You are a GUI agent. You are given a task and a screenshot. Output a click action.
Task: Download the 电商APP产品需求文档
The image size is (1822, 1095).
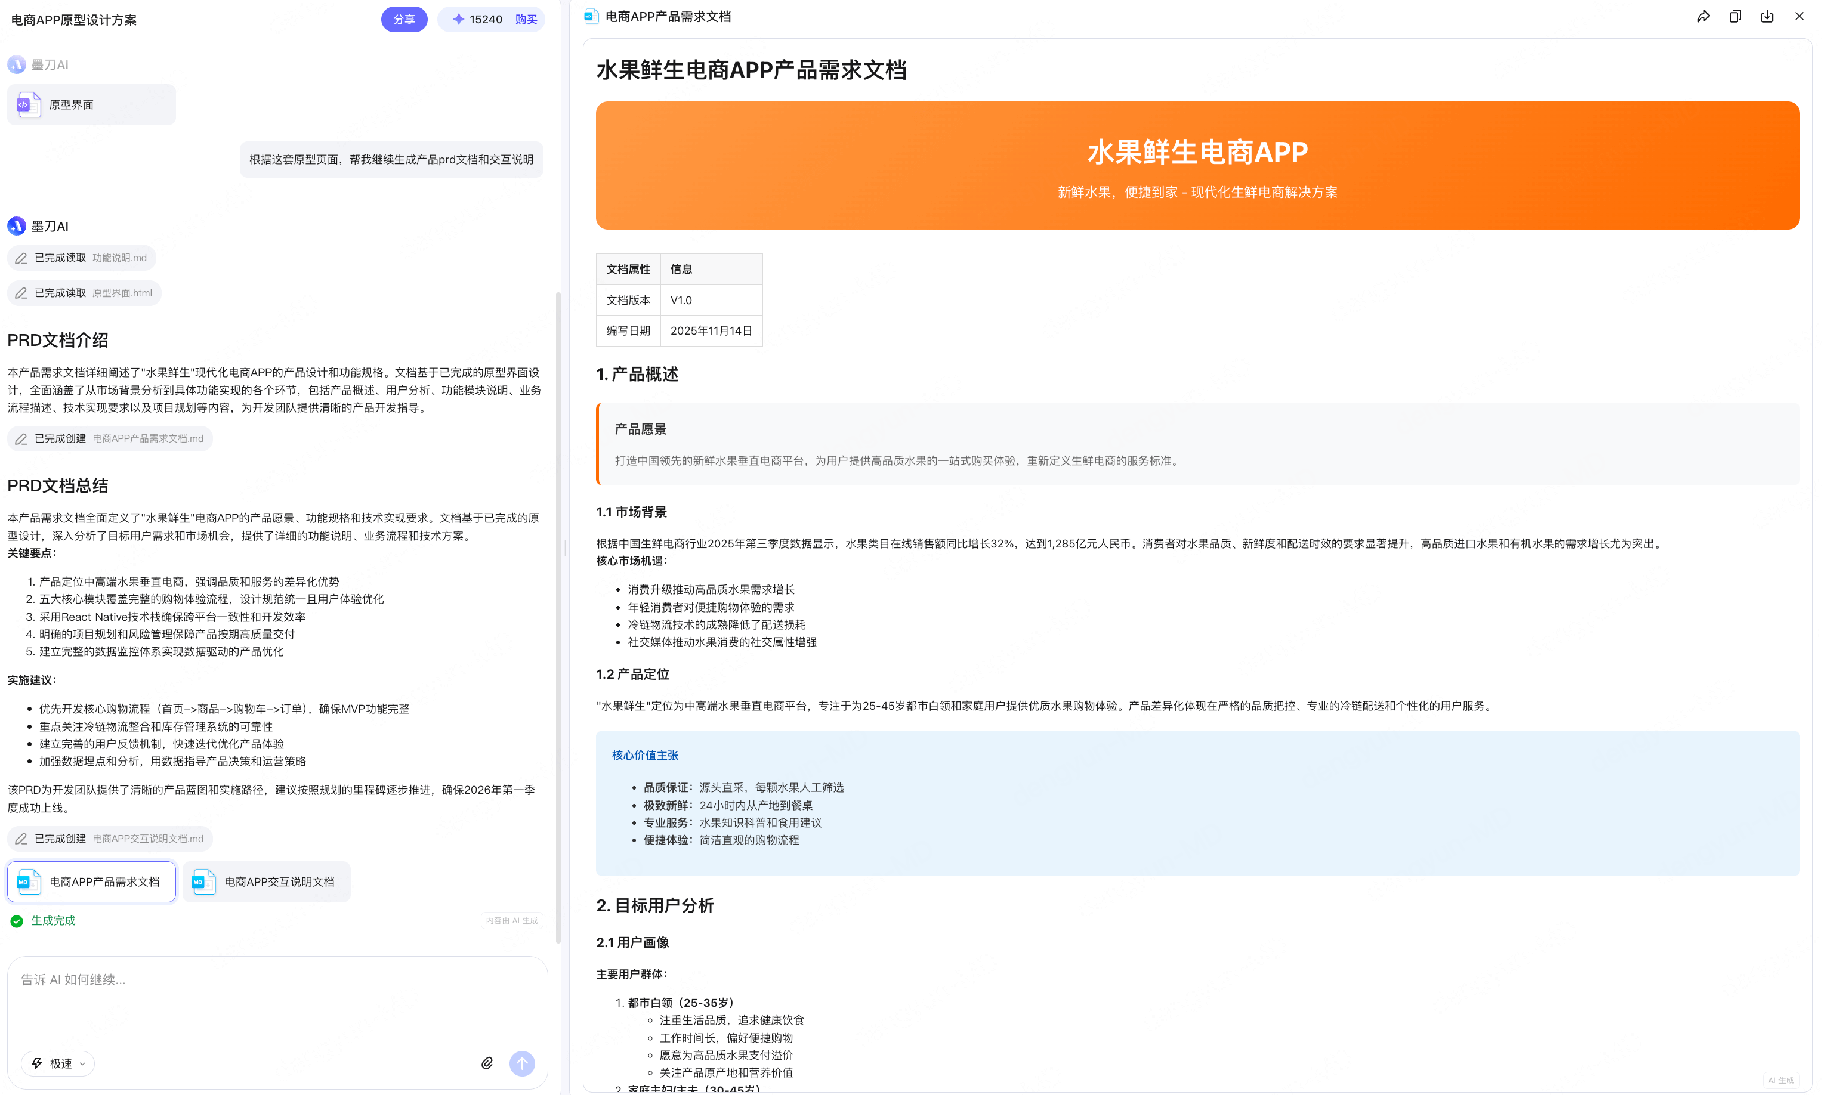coord(1767,16)
